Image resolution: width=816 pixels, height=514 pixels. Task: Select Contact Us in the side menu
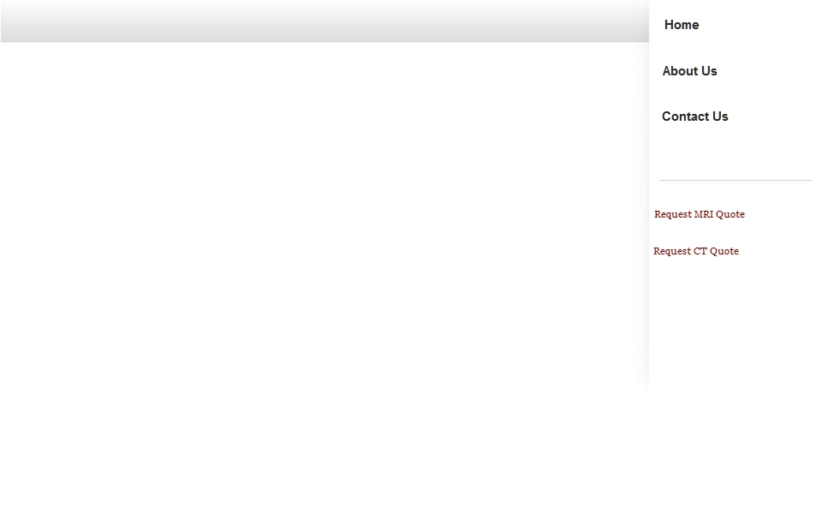tap(694, 117)
